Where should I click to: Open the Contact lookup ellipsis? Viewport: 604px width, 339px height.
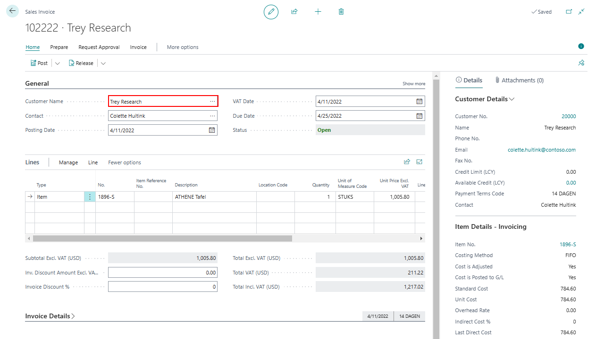tap(212, 116)
